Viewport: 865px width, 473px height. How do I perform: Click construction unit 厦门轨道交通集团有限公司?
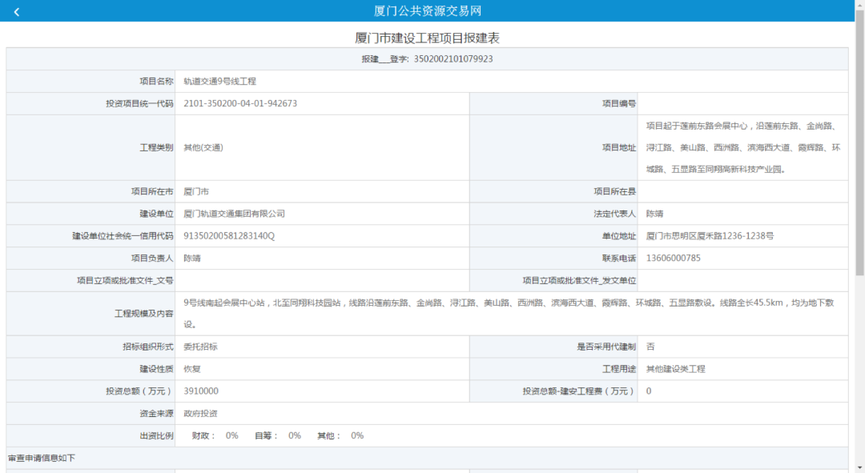[234, 214]
